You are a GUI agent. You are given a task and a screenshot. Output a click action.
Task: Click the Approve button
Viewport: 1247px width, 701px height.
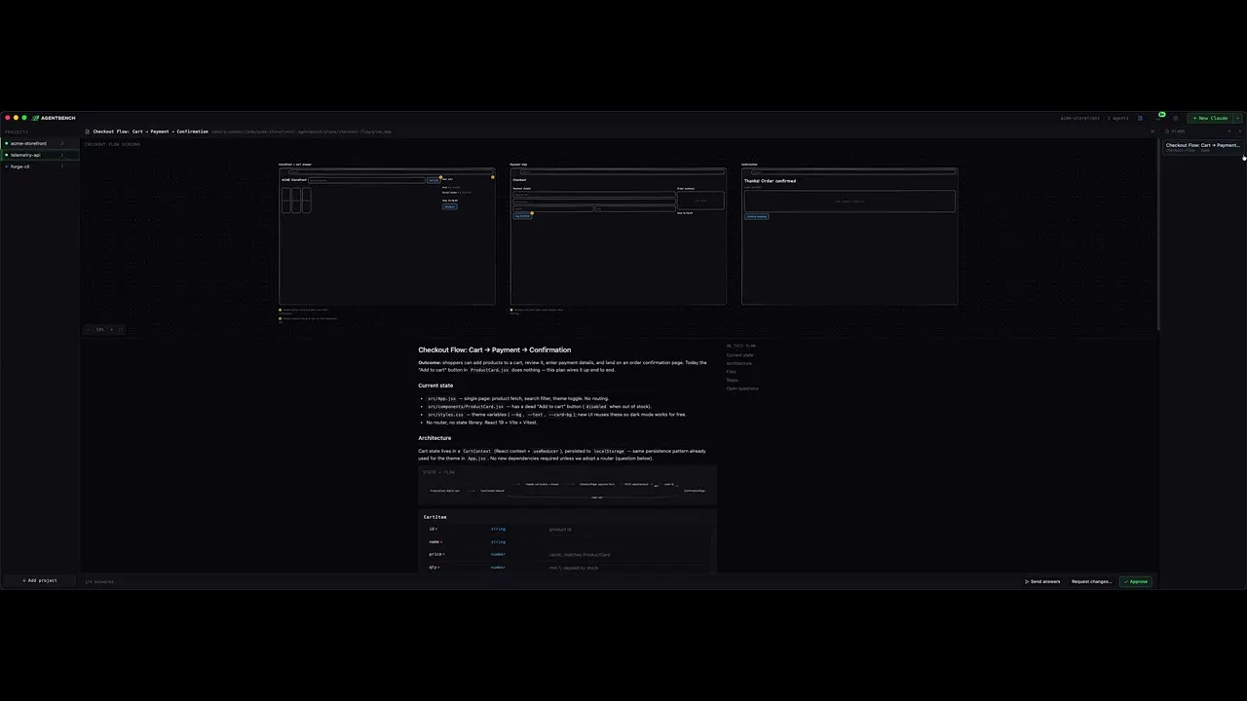click(x=1135, y=581)
